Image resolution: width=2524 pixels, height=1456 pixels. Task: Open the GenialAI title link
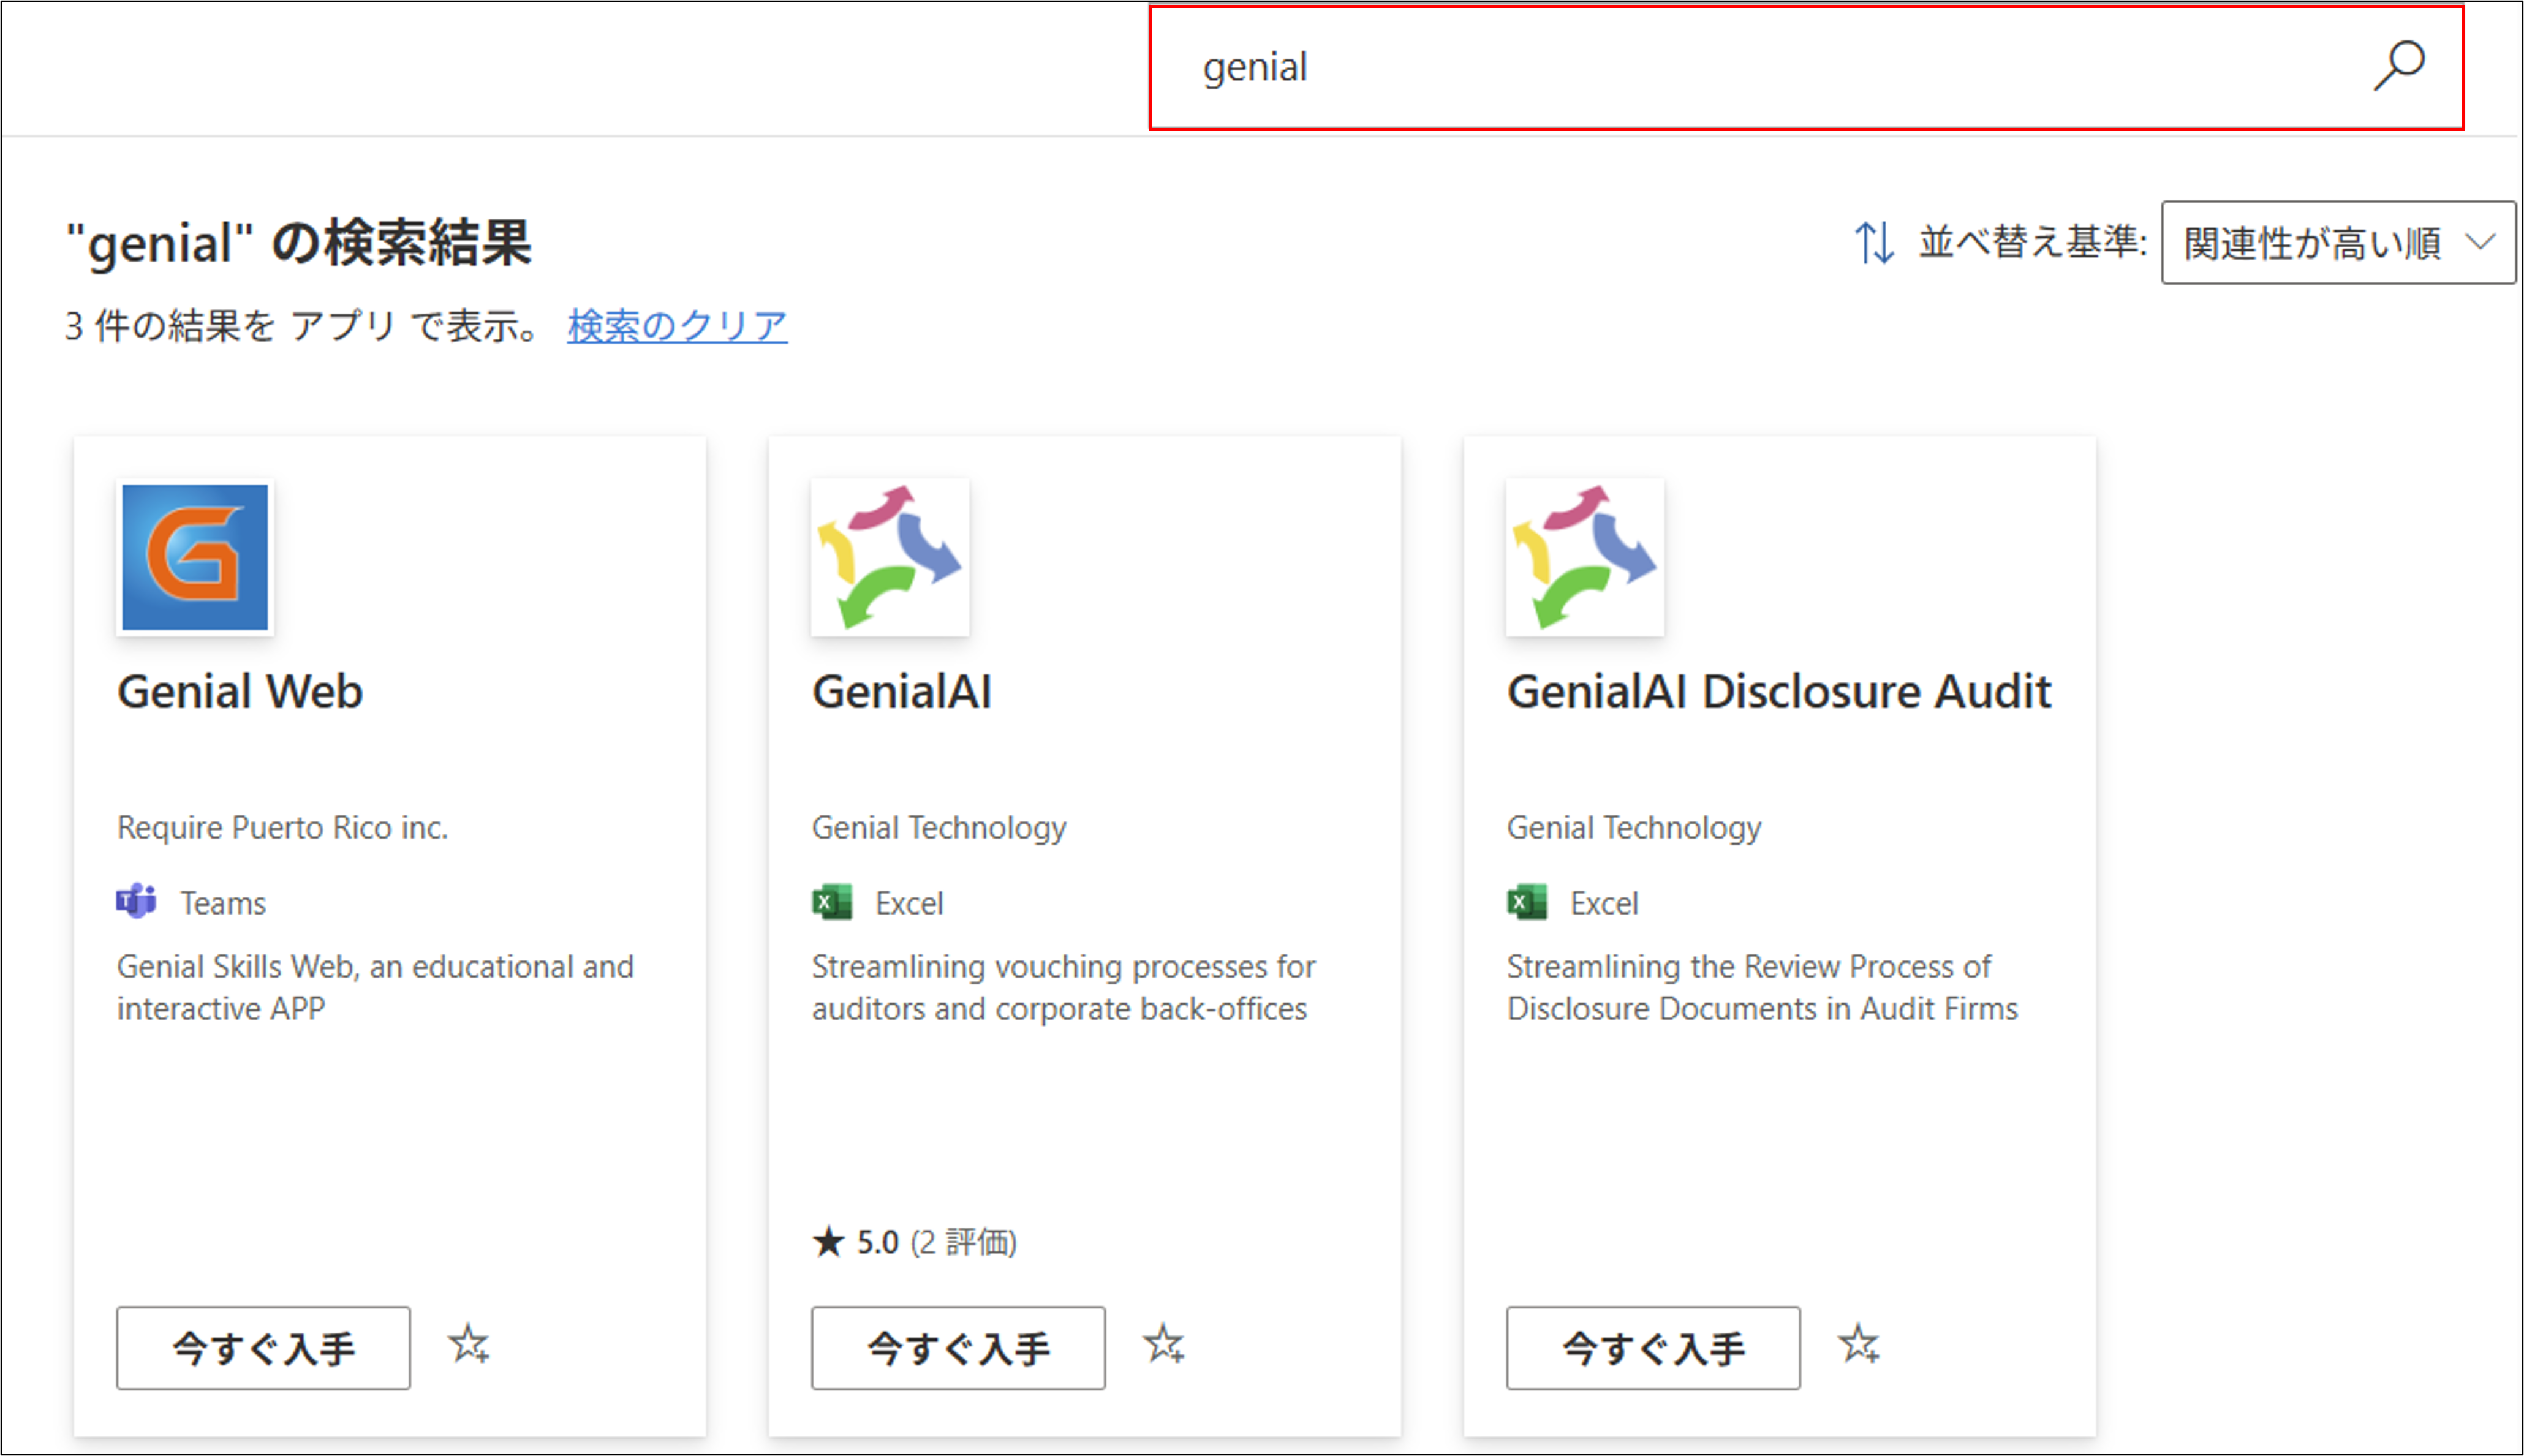[x=901, y=692]
